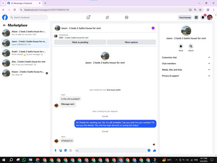Select the Messenger | Facebook browser tab

pyautogui.click(x=24, y=3)
